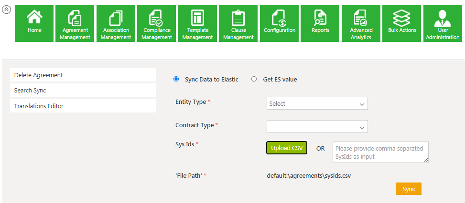This screenshot has width=465, height=203.
Task: Open the Home tile icon
Action: point(34,23)
